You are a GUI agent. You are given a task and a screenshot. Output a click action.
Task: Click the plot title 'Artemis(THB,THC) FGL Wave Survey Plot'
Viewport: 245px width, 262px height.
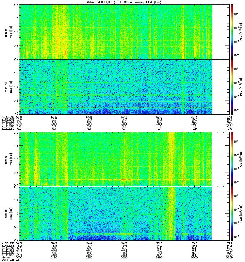pos(124,2)
